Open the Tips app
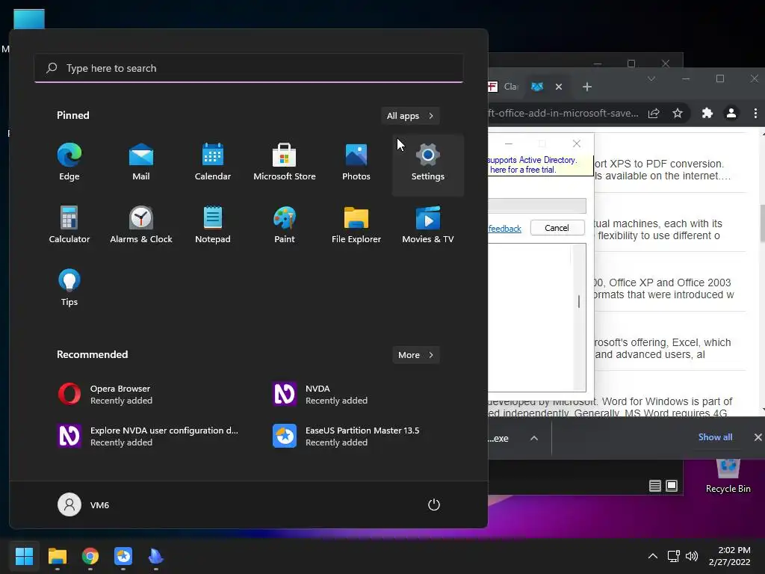 tap(69, 288)
